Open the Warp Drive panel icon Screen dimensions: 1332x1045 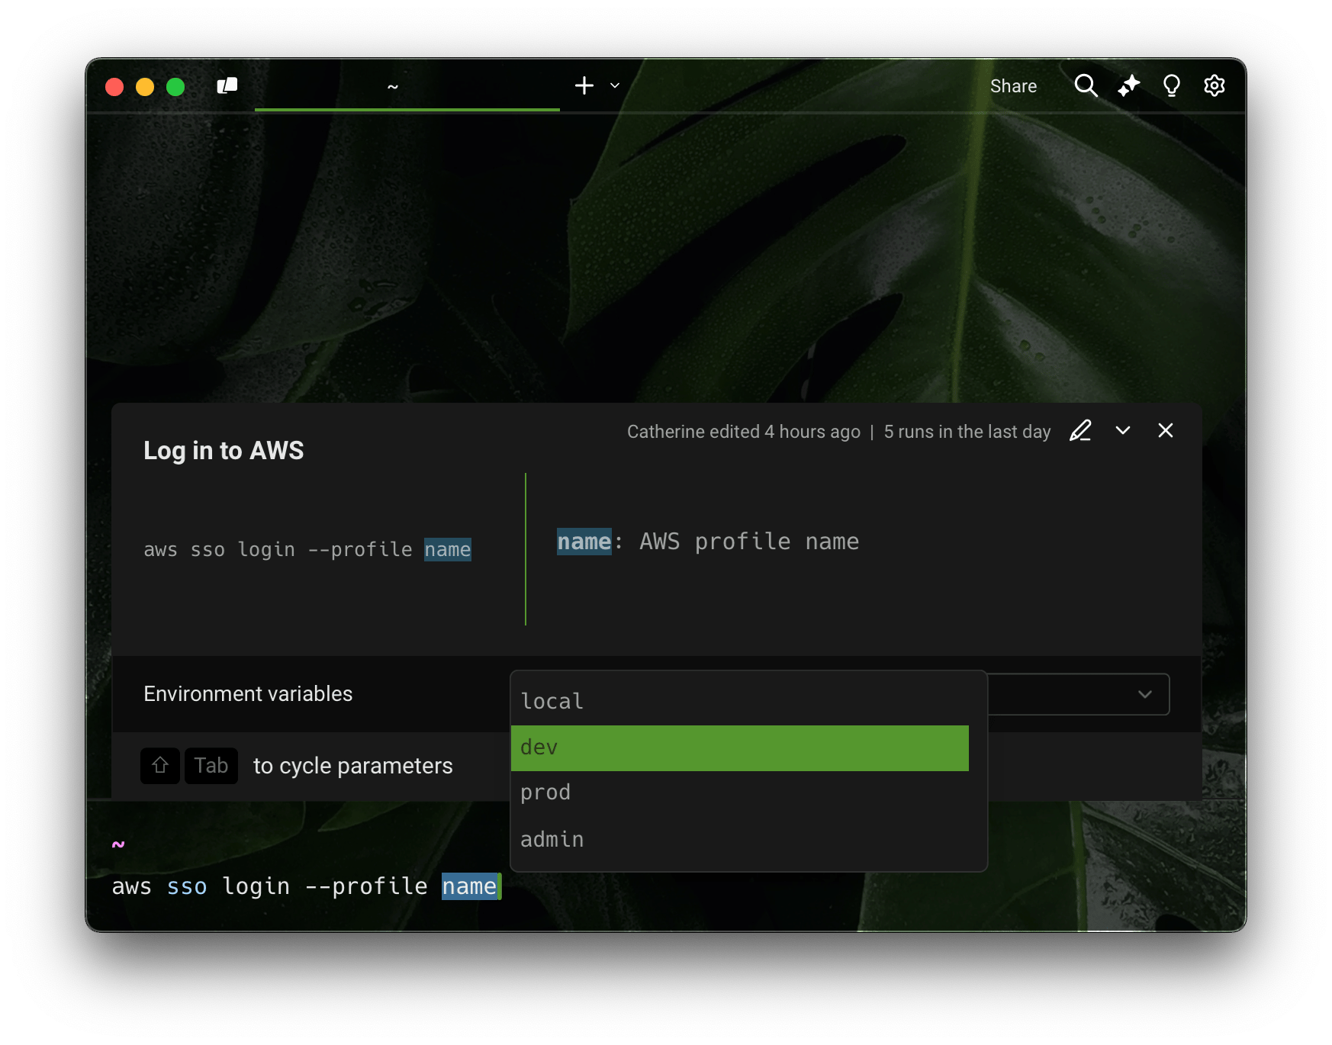pyautogui.click(x=227, y=86)
